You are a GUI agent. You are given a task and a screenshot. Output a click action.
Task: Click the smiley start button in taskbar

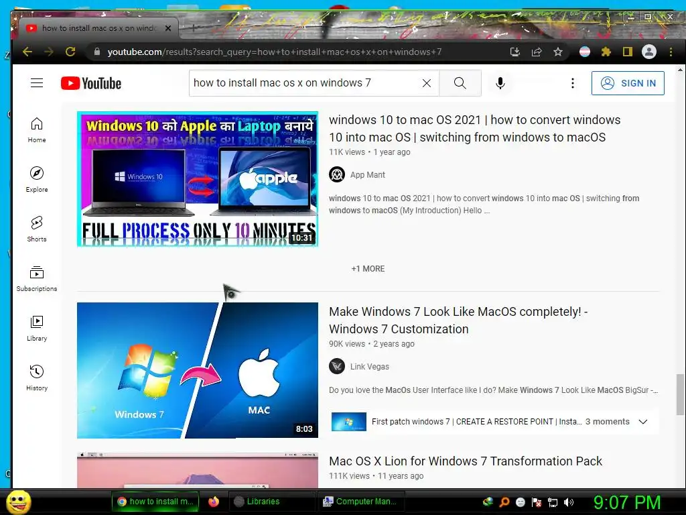(18, 502)
